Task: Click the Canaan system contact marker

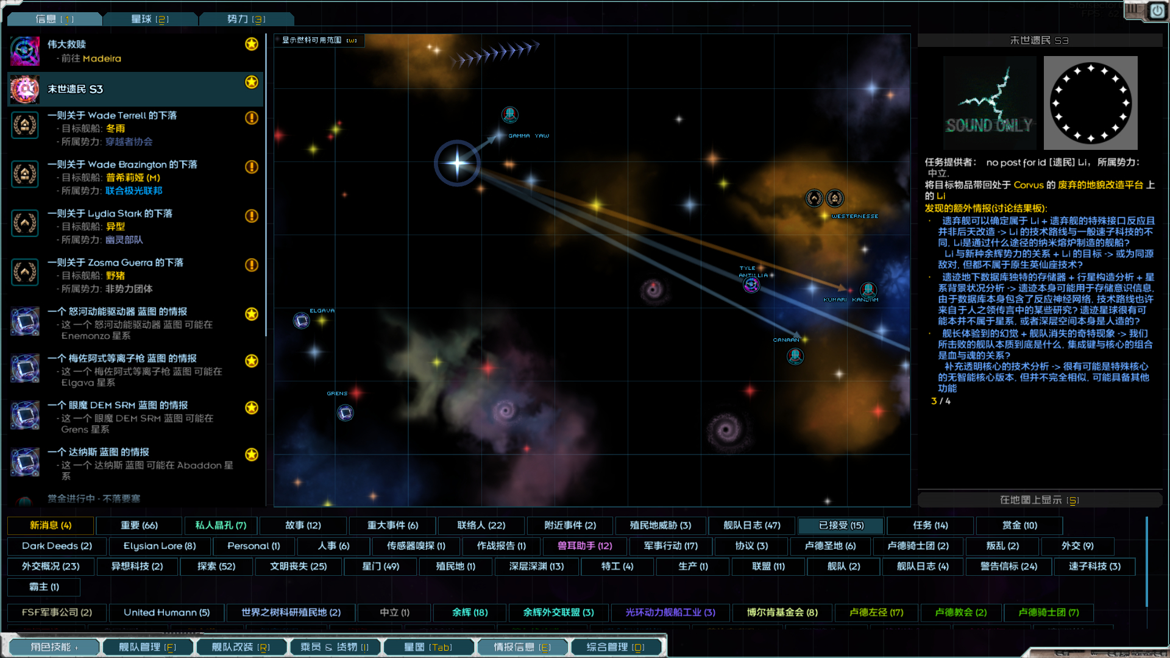Action: pyautogui.click(x=795, y=356)
